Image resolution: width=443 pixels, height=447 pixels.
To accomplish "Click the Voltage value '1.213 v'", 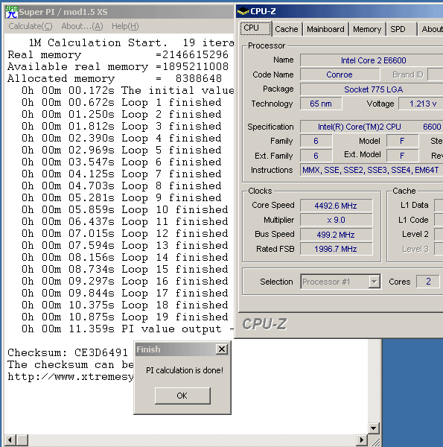I will [x=421, y=104].
